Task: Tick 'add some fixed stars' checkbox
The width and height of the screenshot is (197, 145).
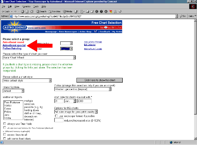Action: click(5, 138)
